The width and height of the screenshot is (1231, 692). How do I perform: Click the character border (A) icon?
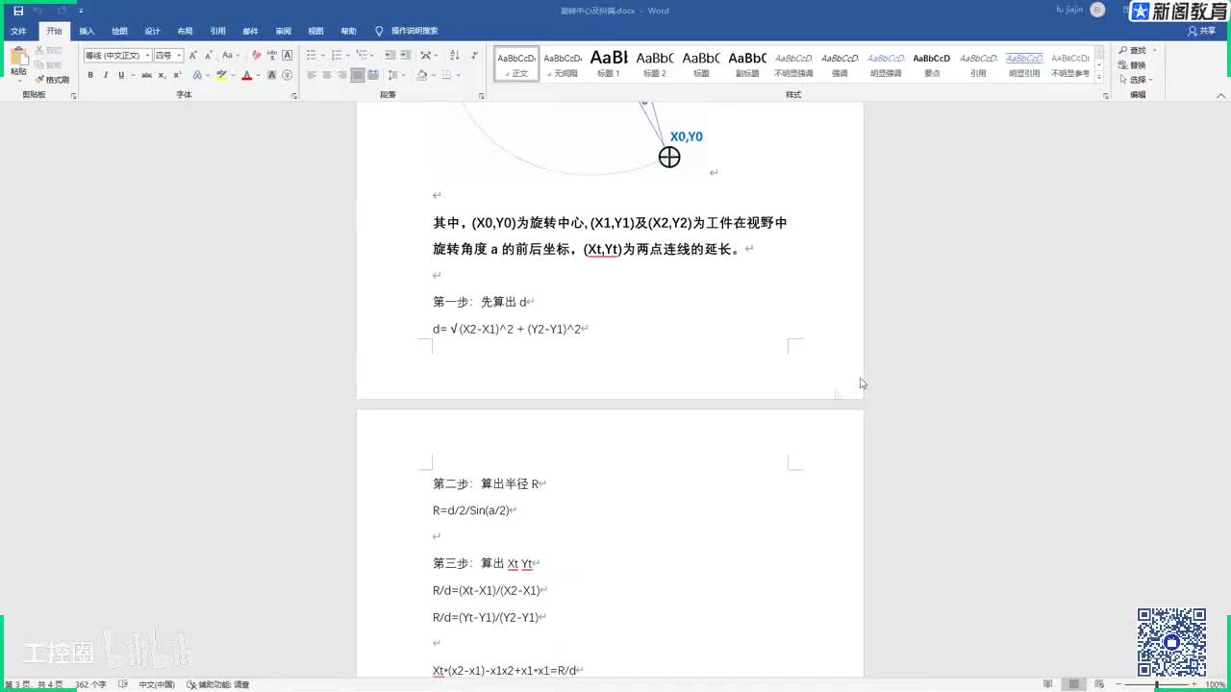point(287,56)
